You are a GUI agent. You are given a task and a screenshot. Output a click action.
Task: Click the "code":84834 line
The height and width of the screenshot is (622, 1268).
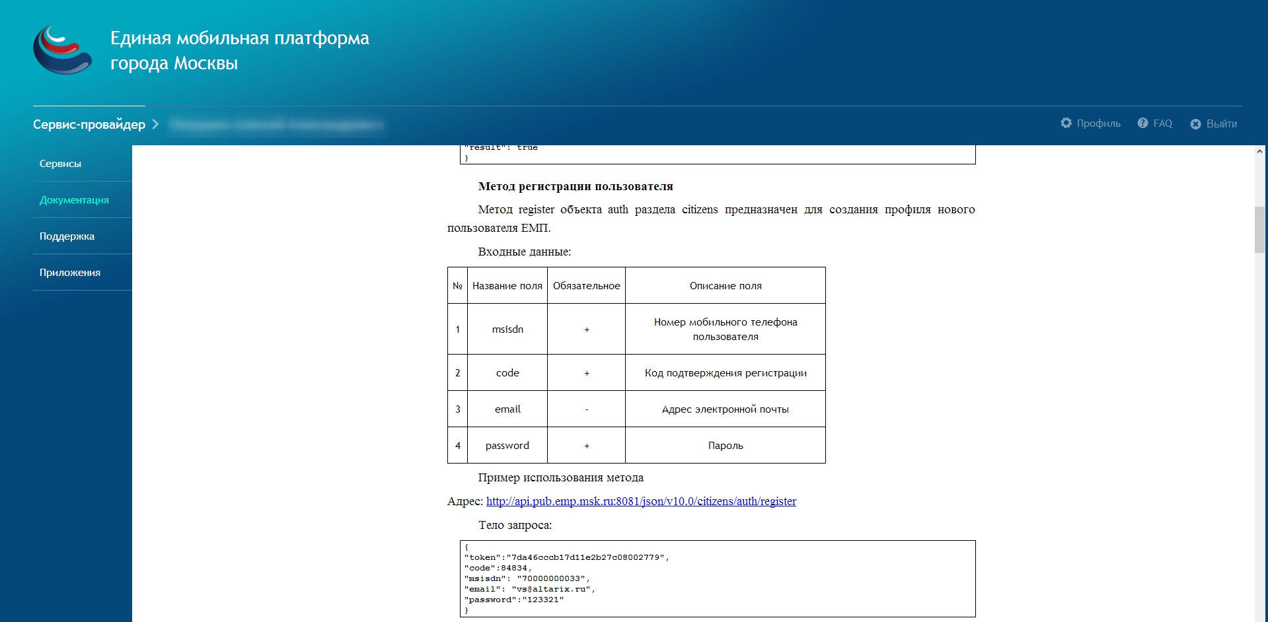point(498,568)
